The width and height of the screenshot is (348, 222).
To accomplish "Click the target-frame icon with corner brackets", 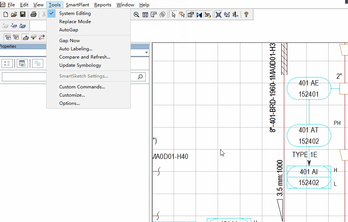I will tap(218, 15).
